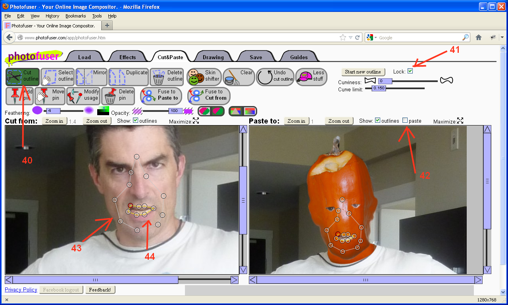508x305 pixels.
Task: Undo the last cut outline
Action: (275, 77)
